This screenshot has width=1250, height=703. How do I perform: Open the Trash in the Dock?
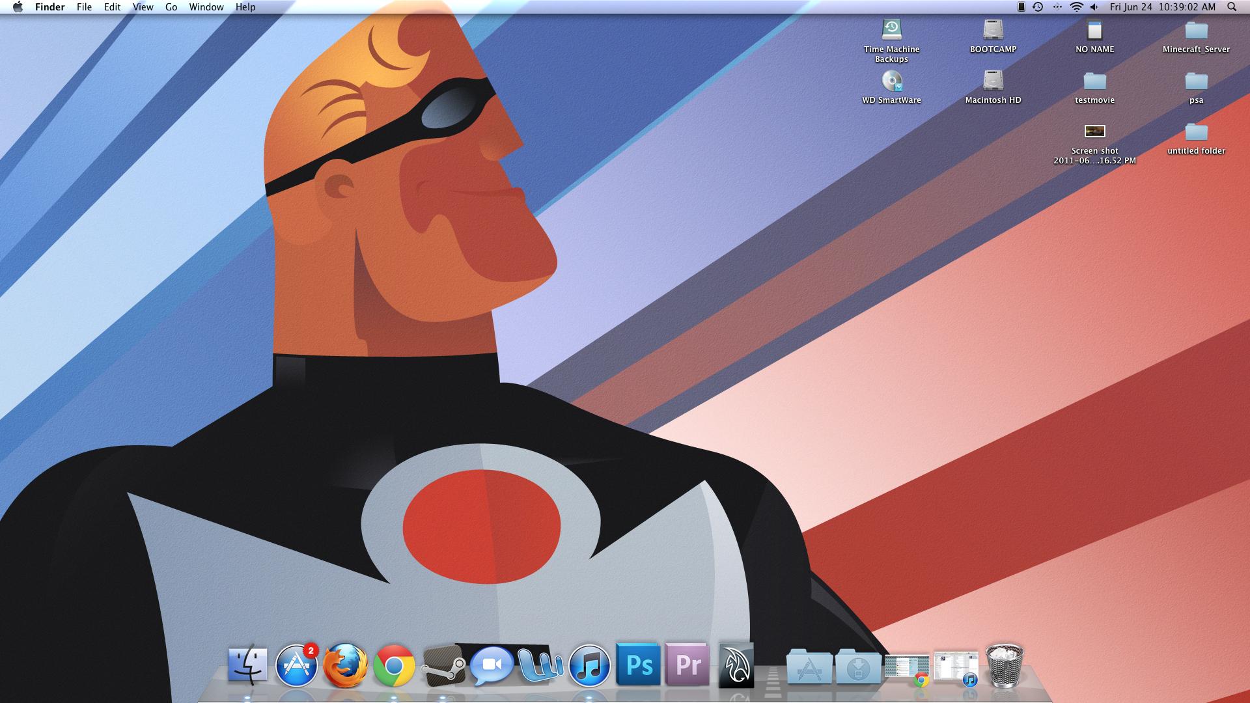(x=1004, y=665)
